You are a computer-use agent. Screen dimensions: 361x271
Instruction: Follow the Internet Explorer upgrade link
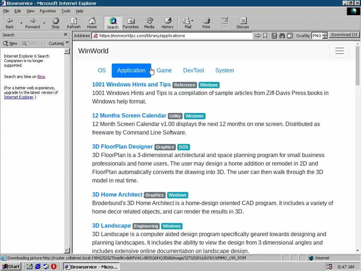click(19, 97)
